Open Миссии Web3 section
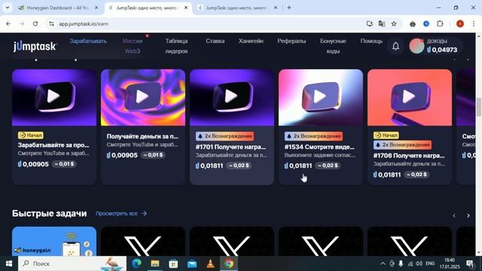This screenshot has height=271, width=482. pyautogui.click(x=133, y=46)
